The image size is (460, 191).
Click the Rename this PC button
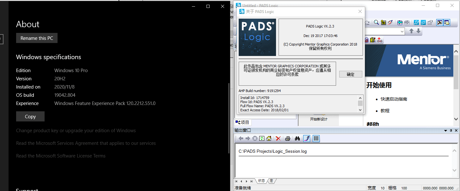pos(37,38)
